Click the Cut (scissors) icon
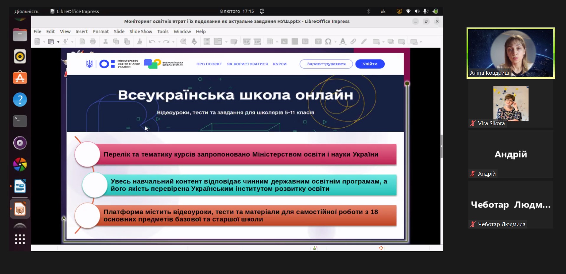 (x=105, y=42)
